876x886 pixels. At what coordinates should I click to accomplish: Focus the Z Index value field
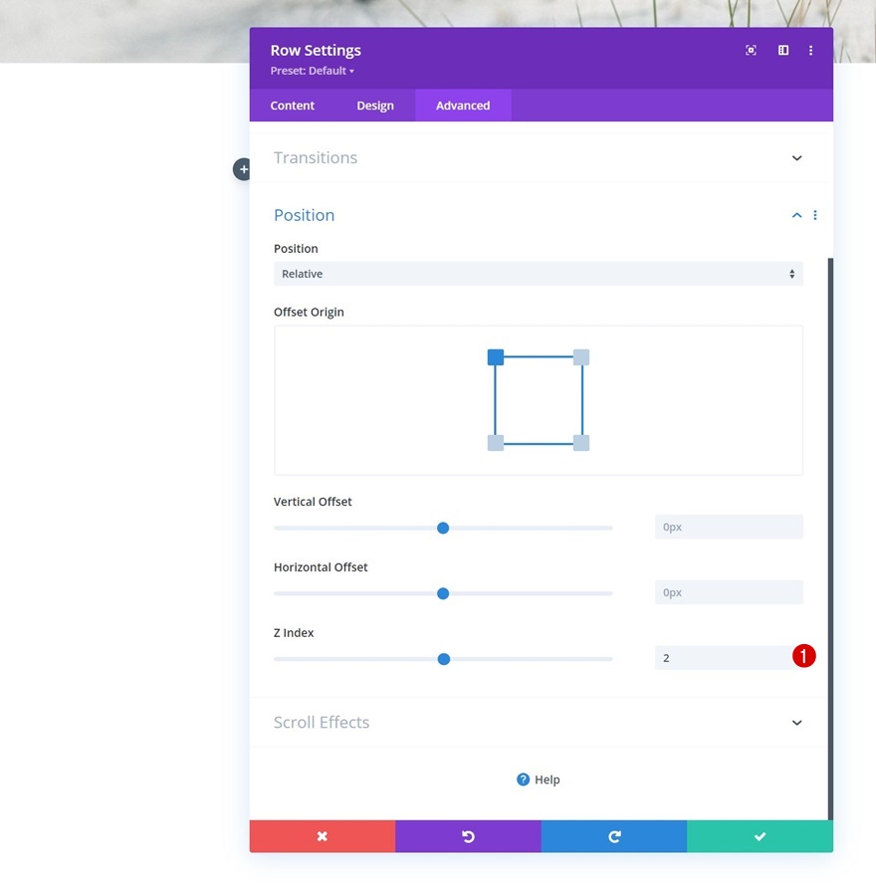(x=729, y=658)
